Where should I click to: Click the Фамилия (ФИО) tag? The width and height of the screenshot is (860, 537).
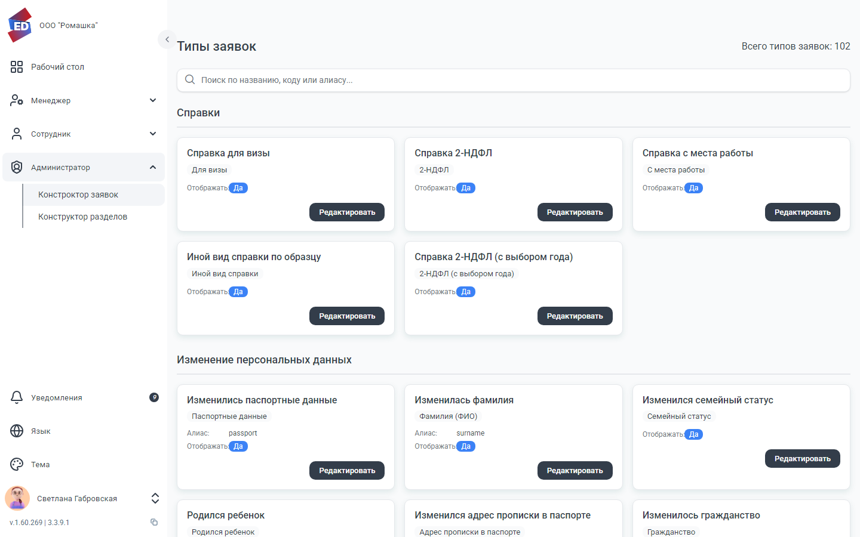point(449,416)
